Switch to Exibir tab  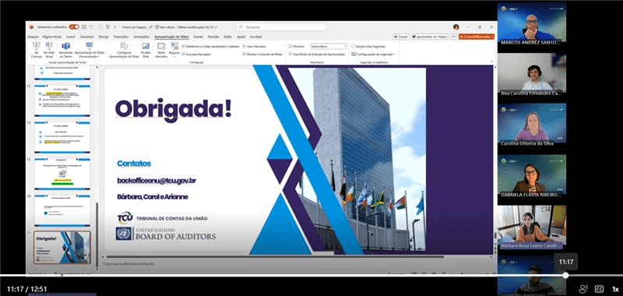(227, 37)
